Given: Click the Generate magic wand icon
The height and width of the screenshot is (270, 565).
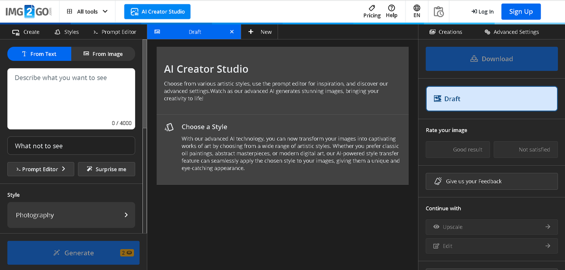Looking at the screenshot, I should coord(56,253).
